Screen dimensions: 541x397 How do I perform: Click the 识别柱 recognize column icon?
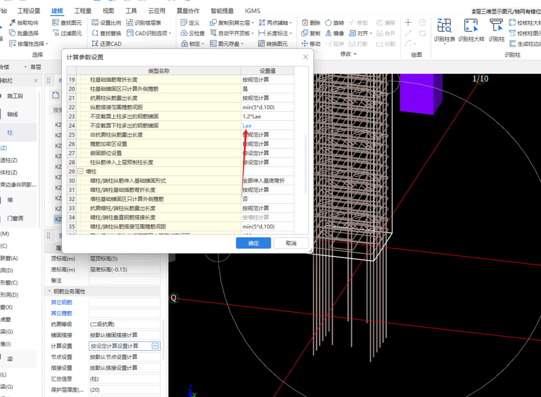[497, 26]
